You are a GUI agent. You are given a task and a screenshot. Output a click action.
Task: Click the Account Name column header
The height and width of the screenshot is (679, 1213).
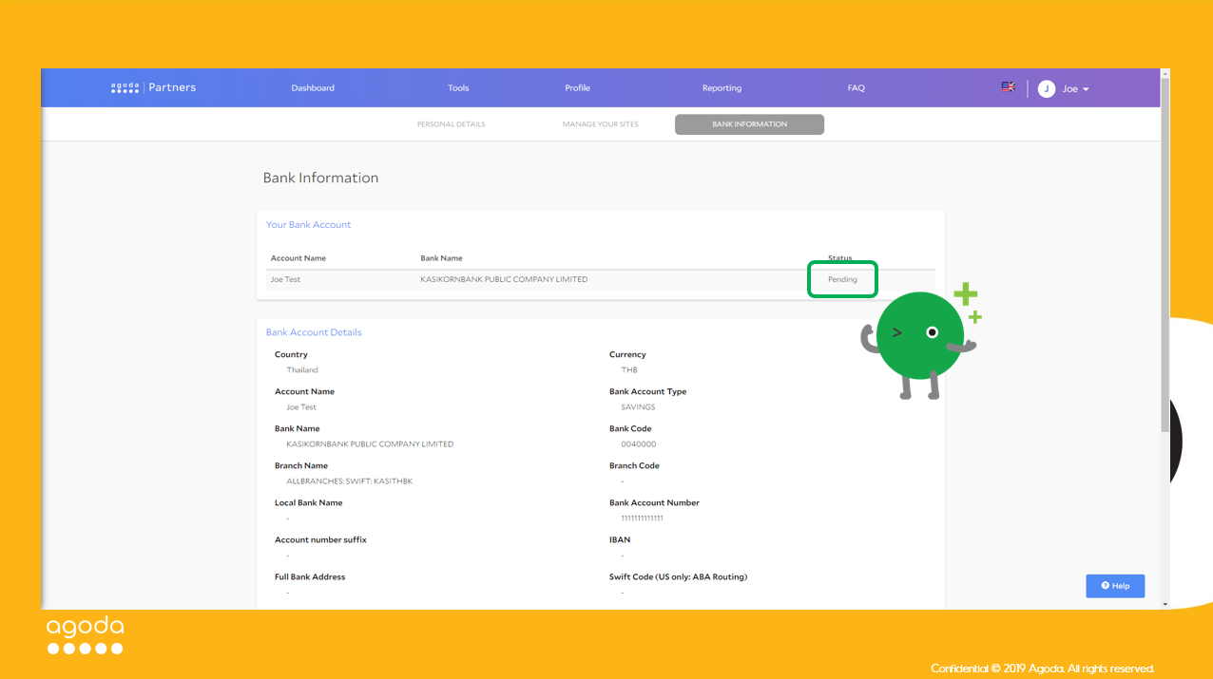tap(298, 258)
